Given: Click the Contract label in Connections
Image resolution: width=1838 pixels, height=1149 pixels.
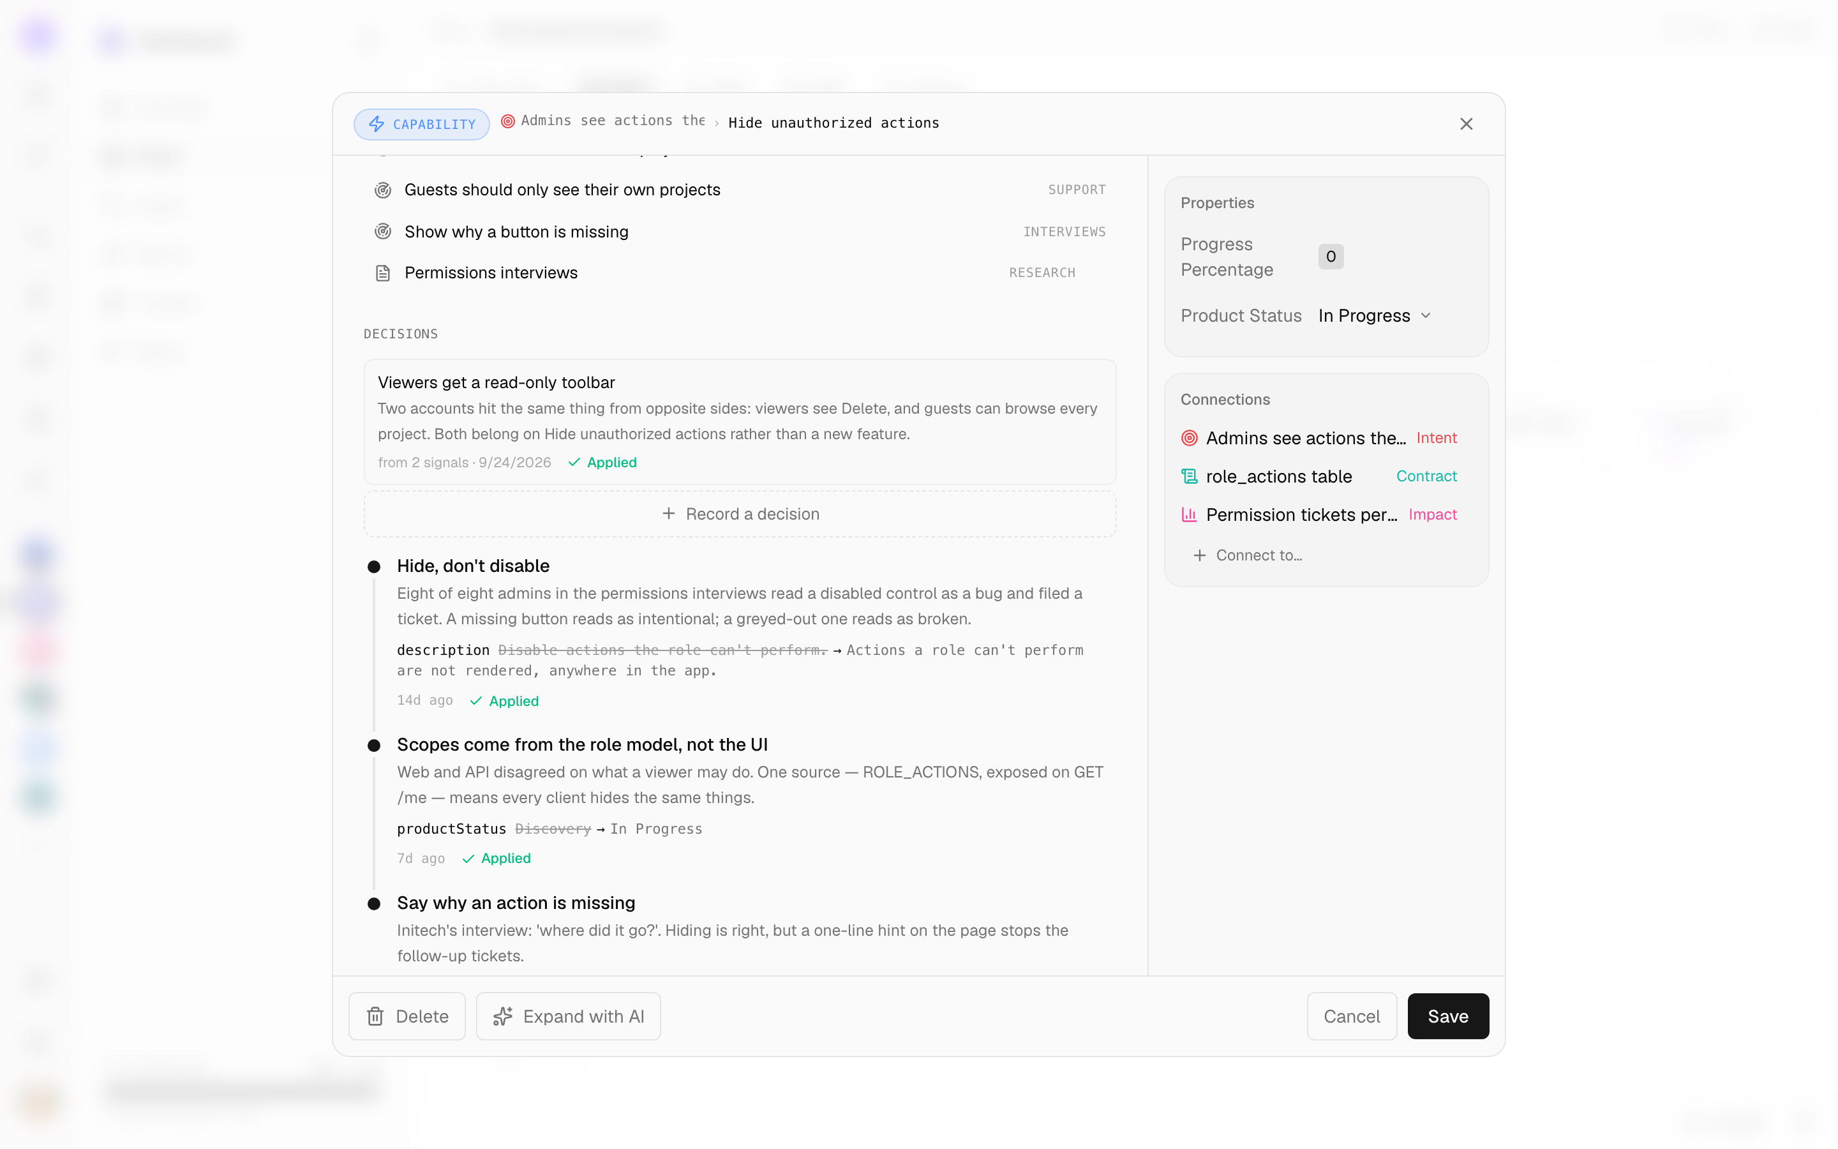Looking at the screenshot, I should click(x=1426, y=476).
